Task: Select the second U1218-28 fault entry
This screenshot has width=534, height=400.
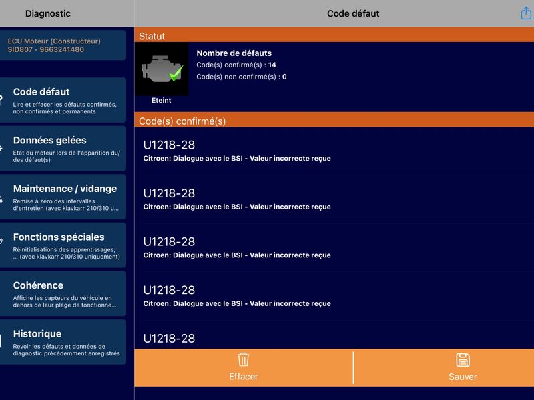Action: [x=334, y=199]
